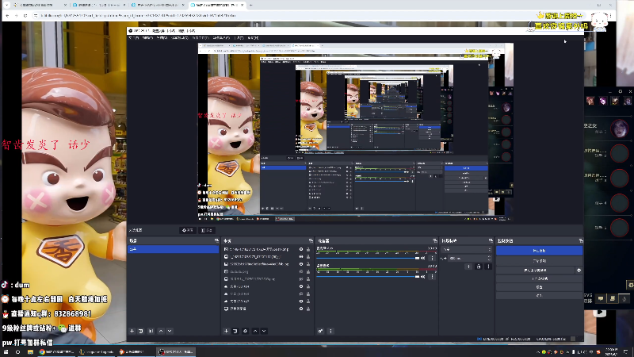Open the transition type dropdown in Scene Transitions
The height and width of the screenshot is (357, 634).
click(x=467, y=249)
